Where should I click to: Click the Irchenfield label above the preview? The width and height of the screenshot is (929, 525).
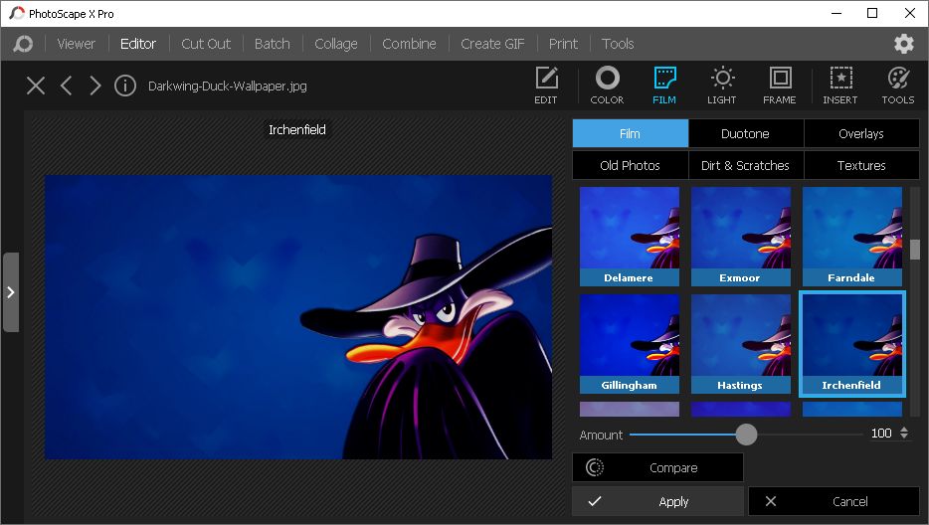point(296,130)
